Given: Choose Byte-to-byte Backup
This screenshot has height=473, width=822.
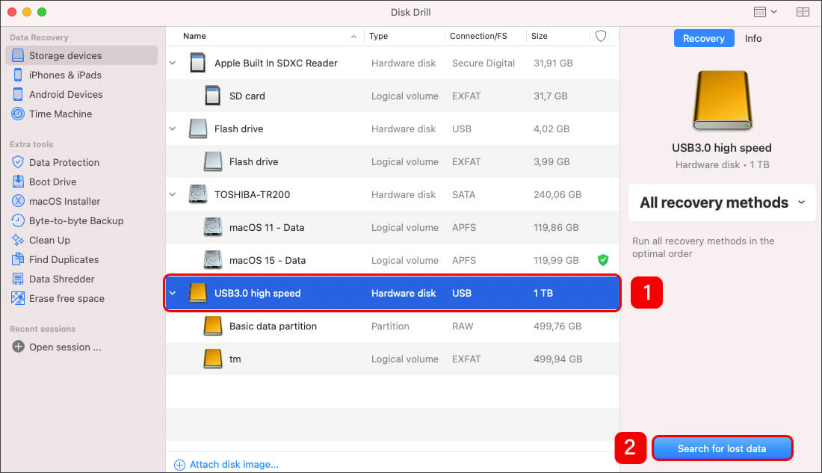Looking at the screenshot, I should coord(75,220).
